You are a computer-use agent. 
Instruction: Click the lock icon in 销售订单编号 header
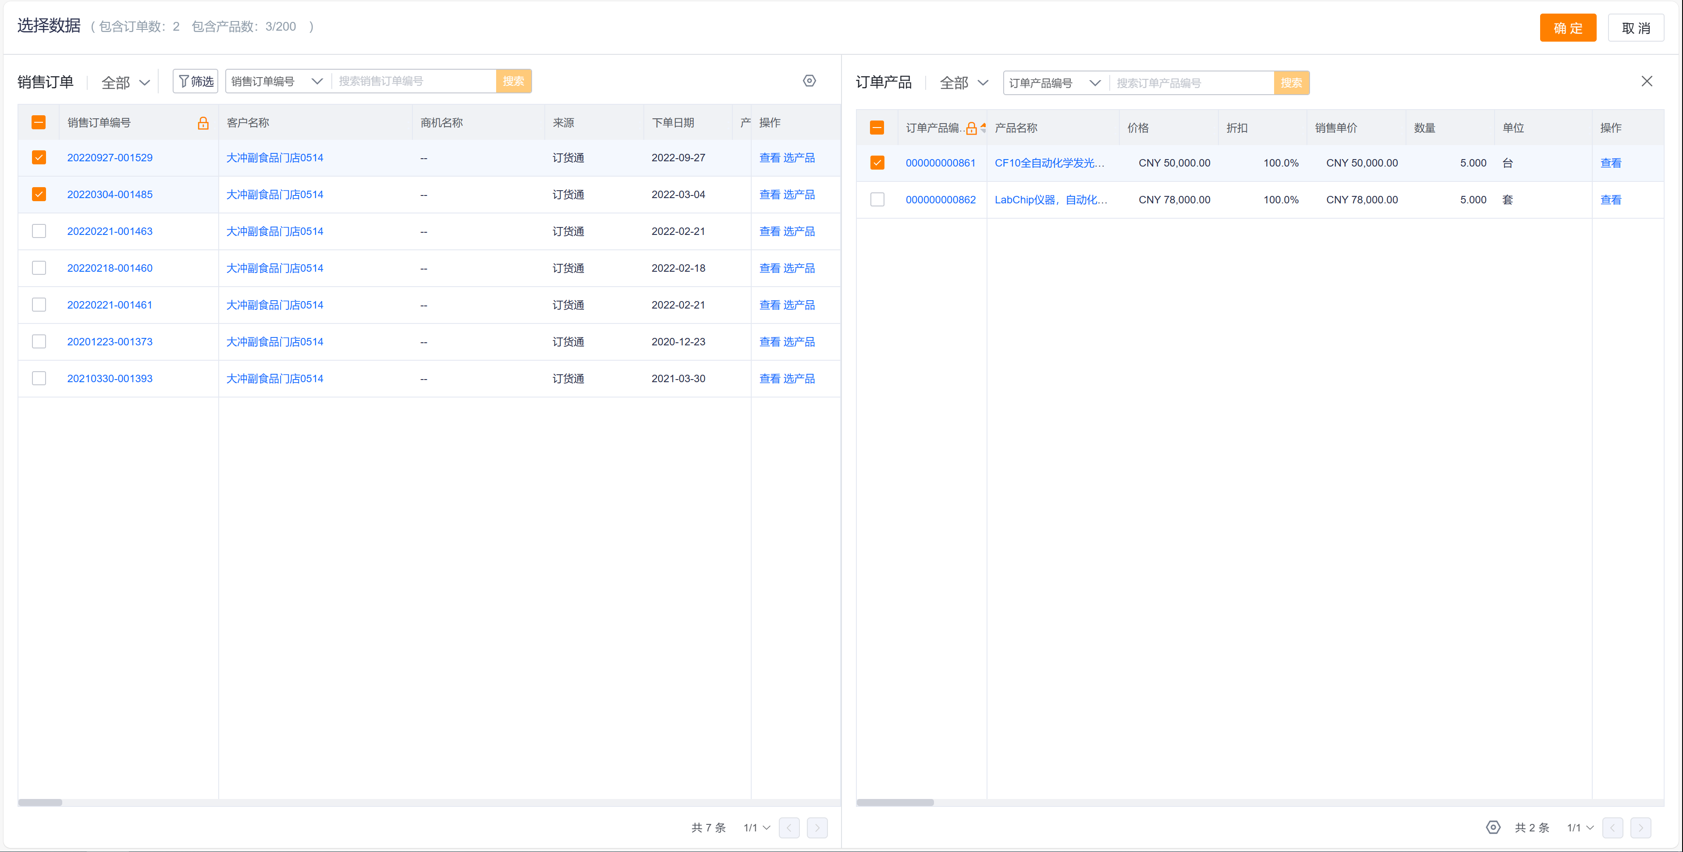[x=203, y=123]
